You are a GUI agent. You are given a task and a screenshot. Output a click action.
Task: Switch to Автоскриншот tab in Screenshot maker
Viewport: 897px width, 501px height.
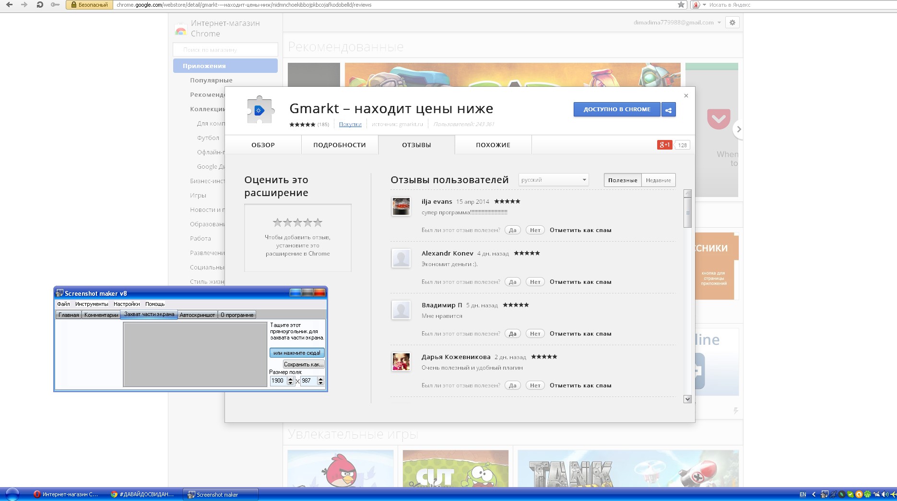(x=197, y=315)
